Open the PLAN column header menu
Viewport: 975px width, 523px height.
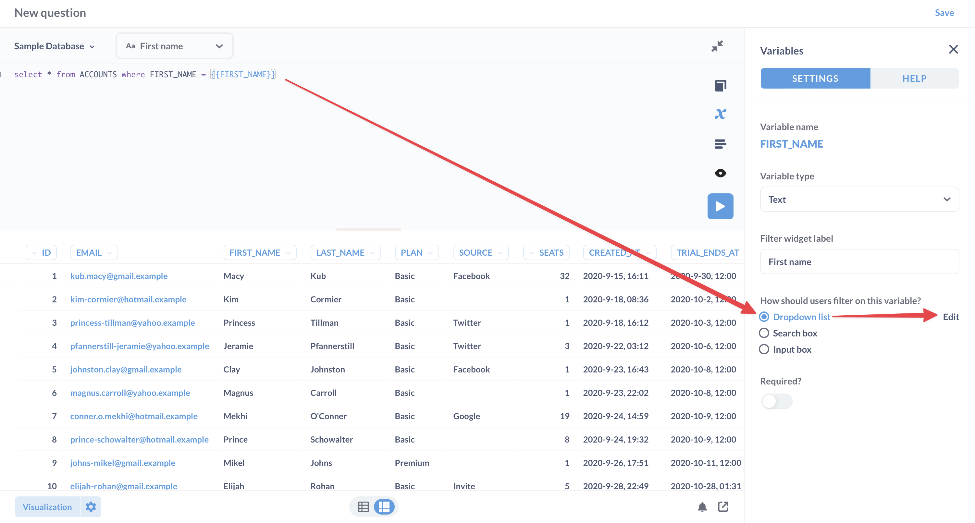coord(416,252)
